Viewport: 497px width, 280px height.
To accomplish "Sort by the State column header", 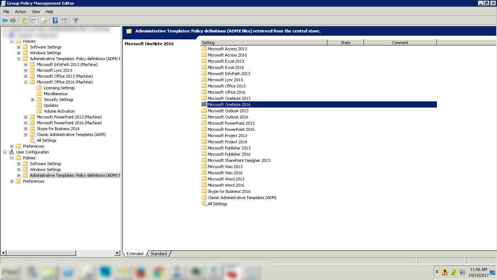I will tap(345, 43).
